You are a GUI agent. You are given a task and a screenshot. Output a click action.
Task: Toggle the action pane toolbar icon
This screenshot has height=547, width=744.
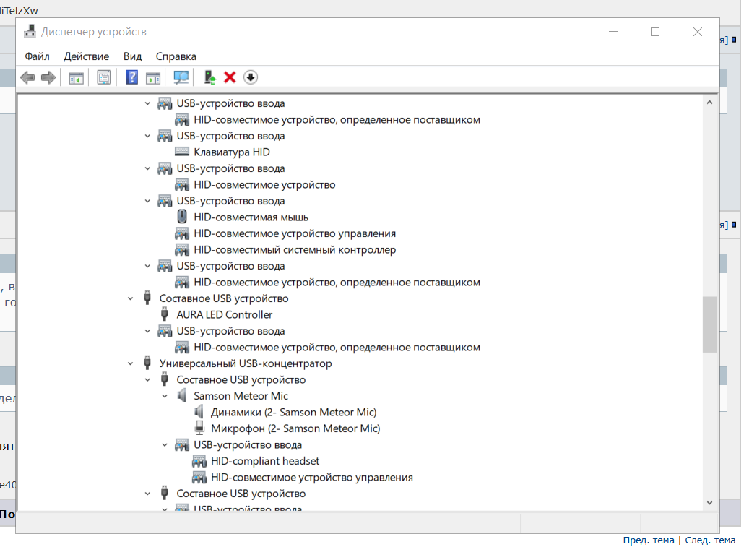click(x=153, y=77)
